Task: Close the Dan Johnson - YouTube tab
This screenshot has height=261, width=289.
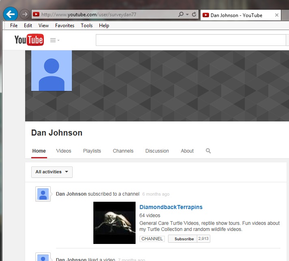Action: coord(277,15)
